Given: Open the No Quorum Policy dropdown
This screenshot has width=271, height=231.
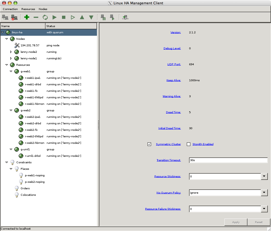Looking at the screenshot, I should click(264, 193).
